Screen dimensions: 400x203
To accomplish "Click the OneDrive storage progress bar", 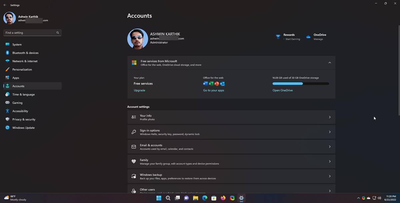I will pos(300,84).
